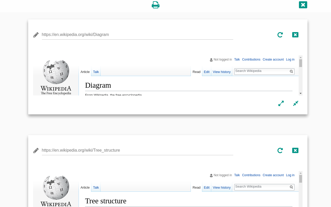Viewport: 331px width, 207px height.
Task: Remove the Tree_structure page card
Action: click(x=295, y=151)
